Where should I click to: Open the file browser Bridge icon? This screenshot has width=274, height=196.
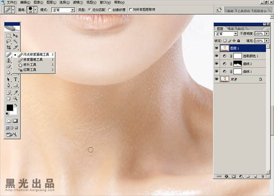pyautogui.click(x=218, y=10)
